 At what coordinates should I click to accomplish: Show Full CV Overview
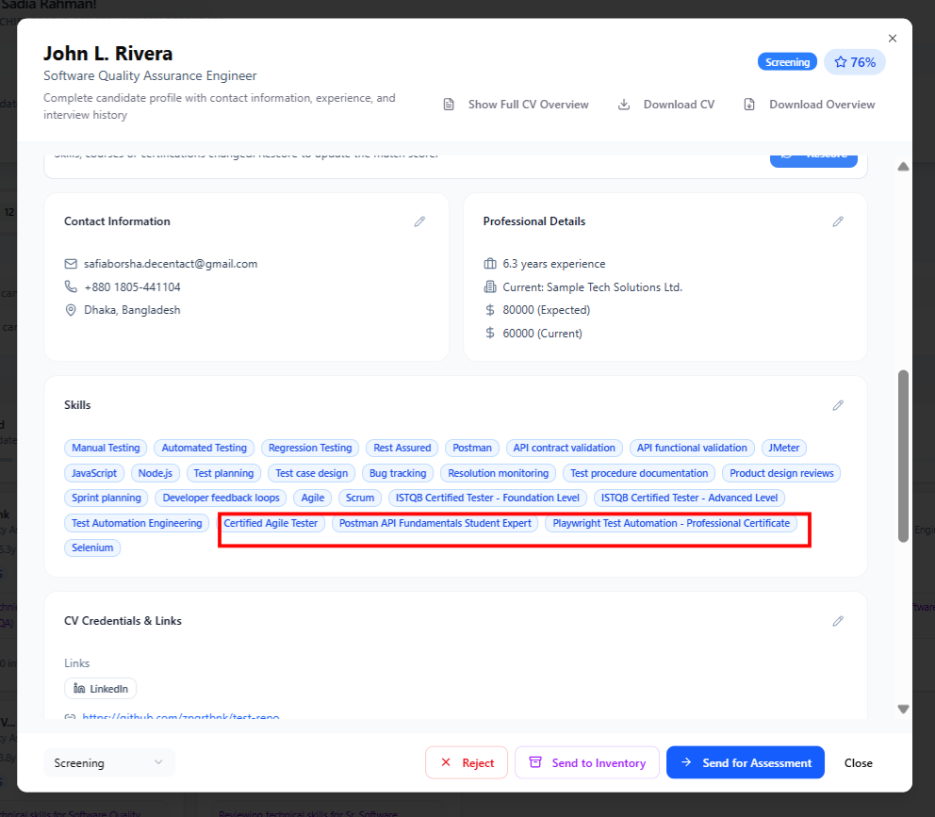517,105
